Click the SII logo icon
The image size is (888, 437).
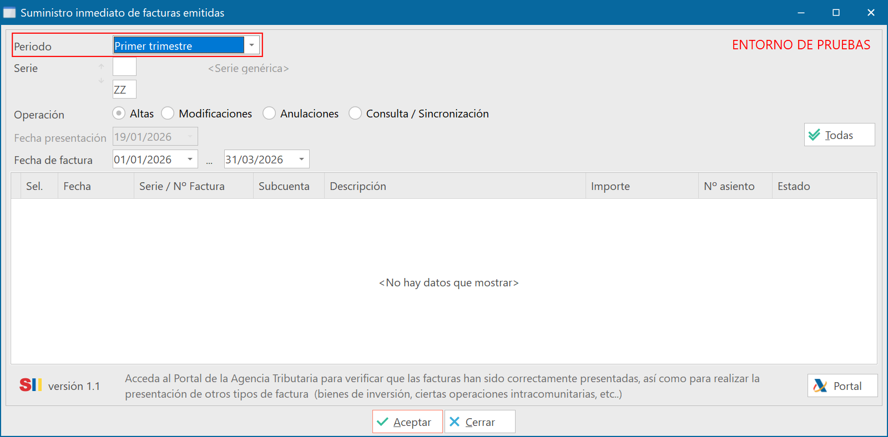click(31, 385)
